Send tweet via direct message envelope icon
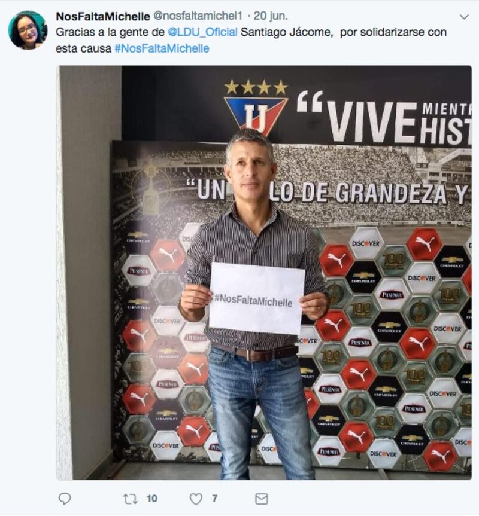 click(262, 499)
